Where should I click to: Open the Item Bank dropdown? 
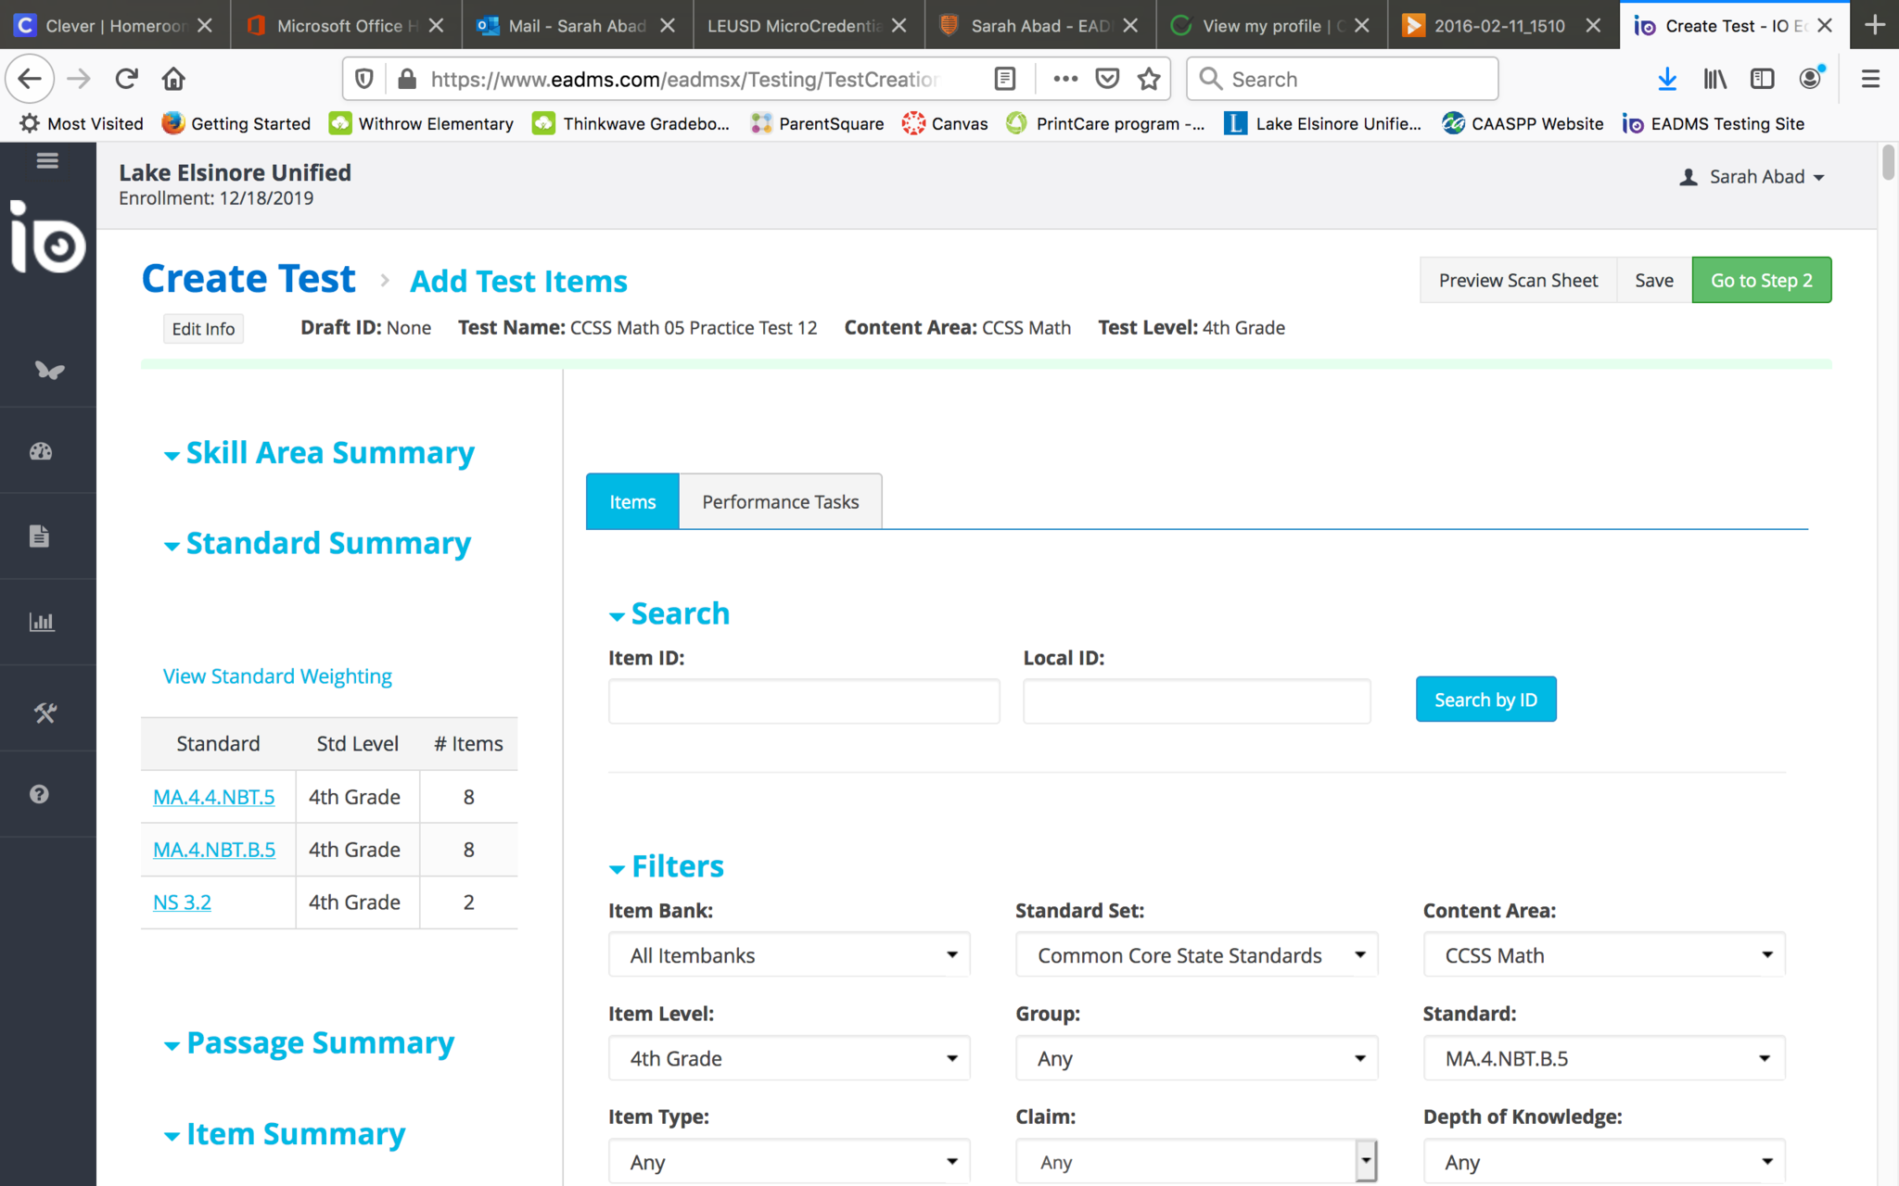pos(789,955)
